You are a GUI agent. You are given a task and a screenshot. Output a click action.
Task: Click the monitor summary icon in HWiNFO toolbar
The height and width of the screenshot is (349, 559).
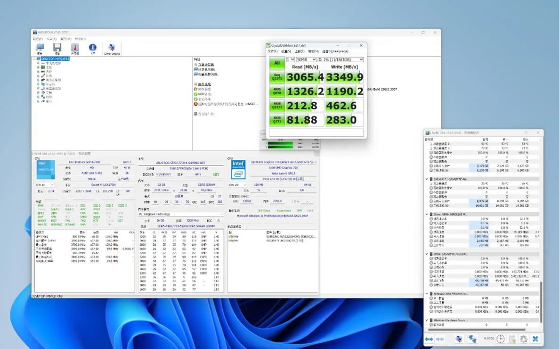click(40, 48)
